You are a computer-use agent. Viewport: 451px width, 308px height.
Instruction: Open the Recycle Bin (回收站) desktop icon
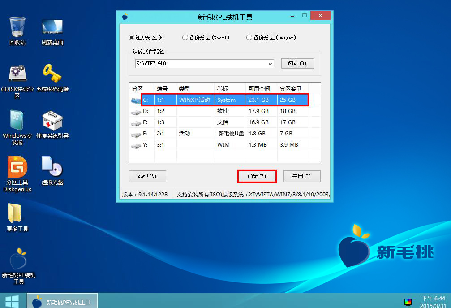pos(17,31)
